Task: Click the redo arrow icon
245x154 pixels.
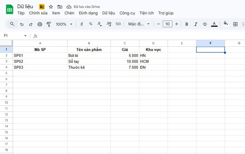Action: click(31, 24)
